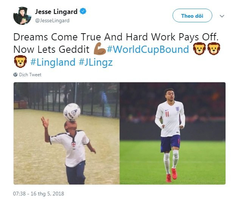Click the football in the left photo

pos(72,112)
